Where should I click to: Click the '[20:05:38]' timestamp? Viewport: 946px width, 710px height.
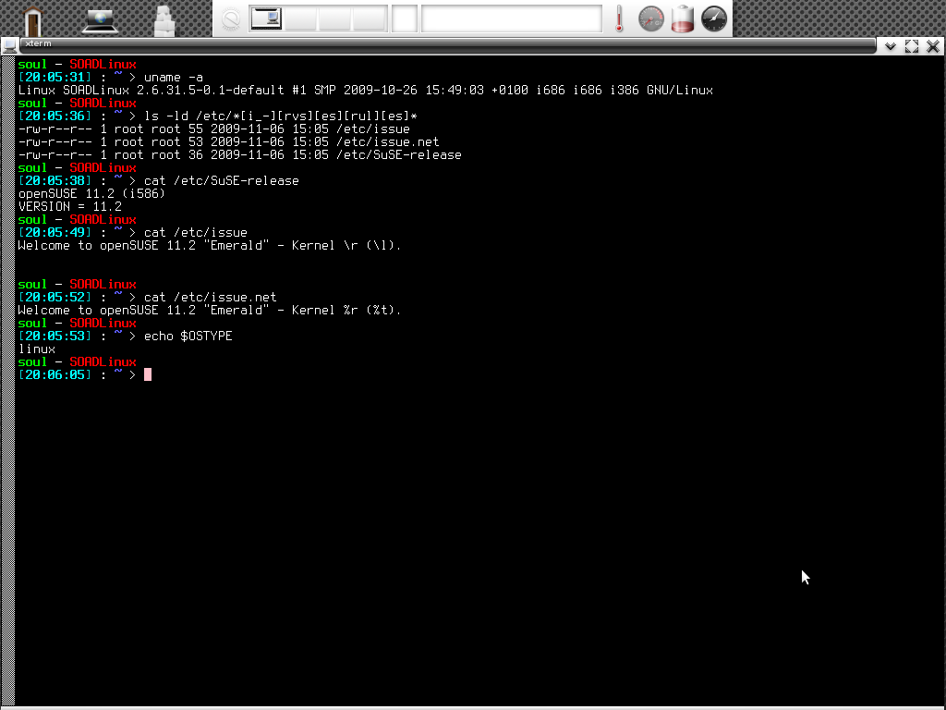[55, 181]
